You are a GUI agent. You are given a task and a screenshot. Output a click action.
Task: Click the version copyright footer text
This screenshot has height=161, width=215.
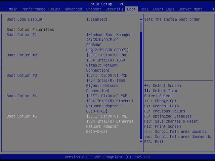[107, 157]
